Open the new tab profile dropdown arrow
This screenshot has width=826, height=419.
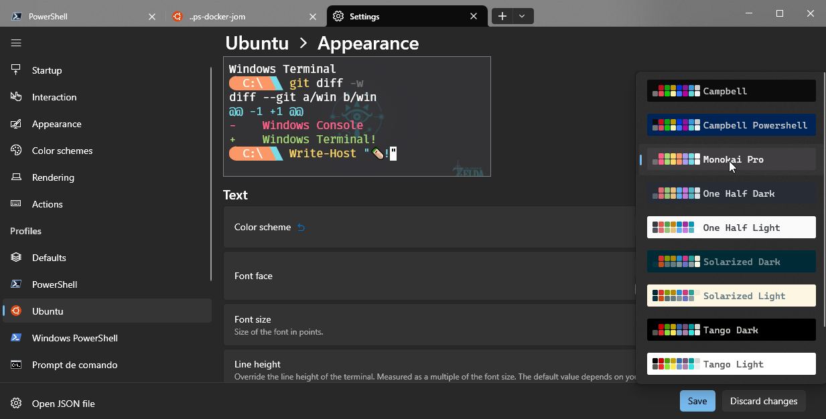pyautogui.click(x=523, y=17)
